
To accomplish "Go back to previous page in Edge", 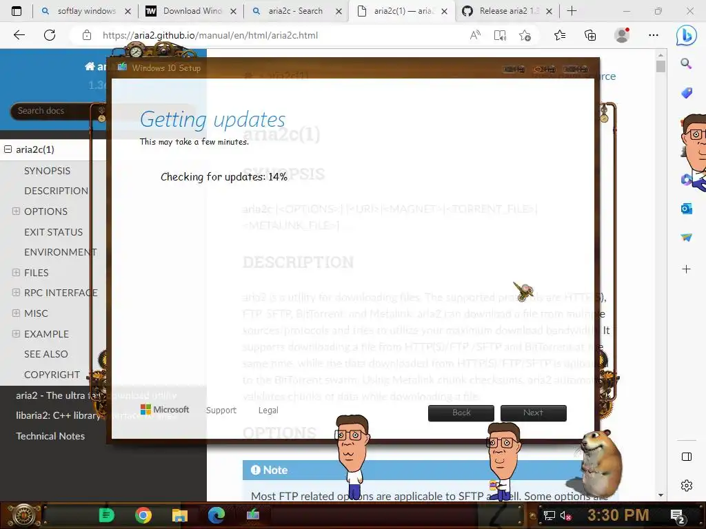I will [x=19, y=35].
